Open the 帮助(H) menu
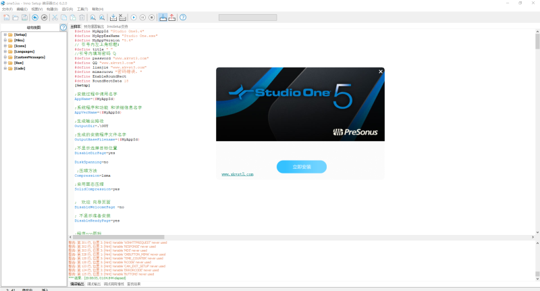Image resolution: width=540 pixels, height=291 pixels. tap(97, 9)
